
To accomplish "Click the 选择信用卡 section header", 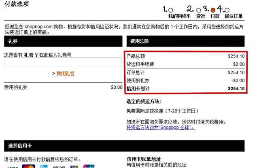I will 124,146.
